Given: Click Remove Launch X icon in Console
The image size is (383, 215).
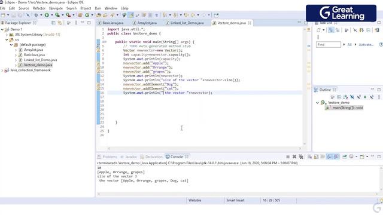Looking at the screenshot, I should coord(294,156).
